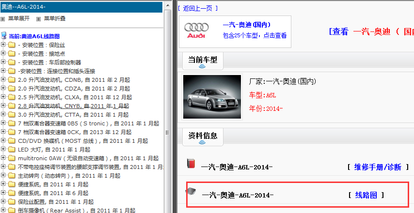Expand the 安装位置：保险丝 node
Screen dimensions: 414x213
(x=3, y=45)
